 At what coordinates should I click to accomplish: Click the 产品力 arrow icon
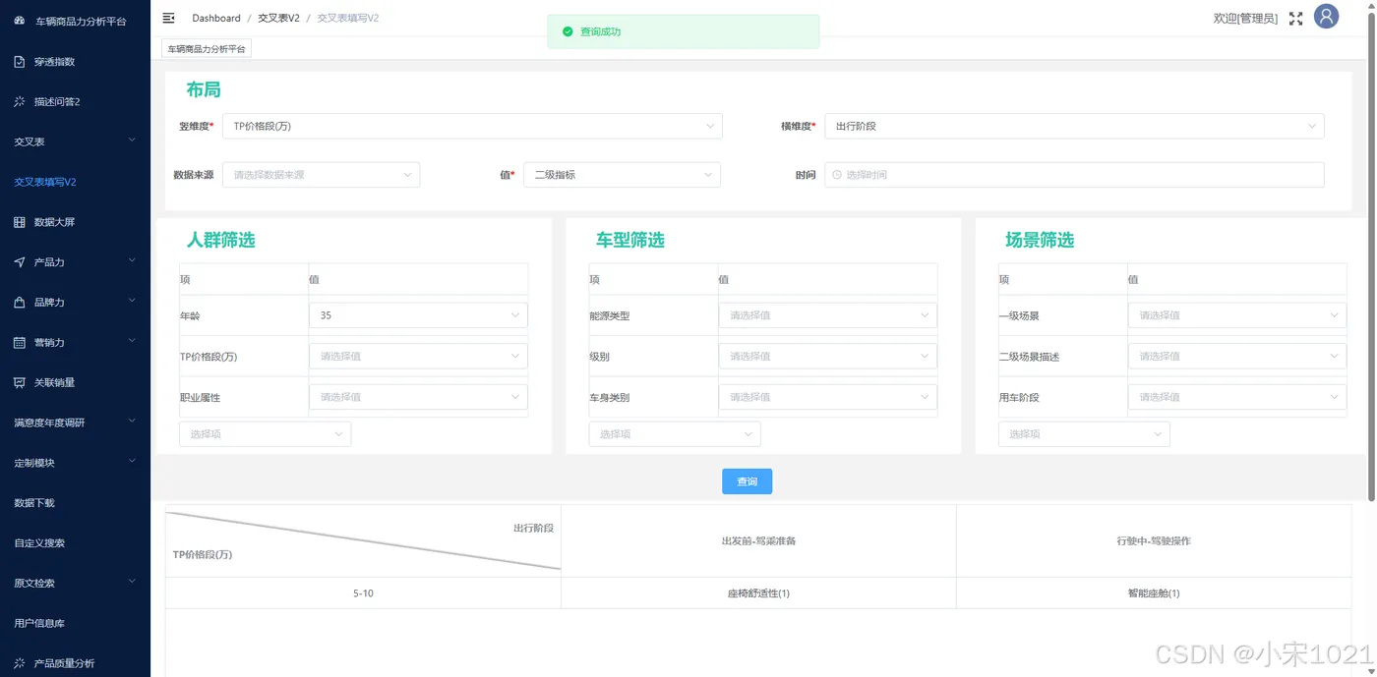(20, 262)
